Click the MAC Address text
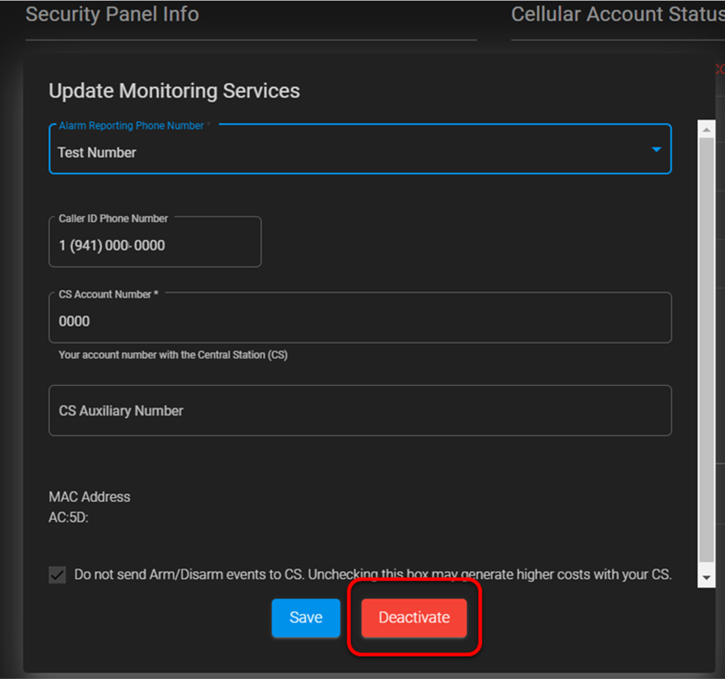 click(89, 497)
